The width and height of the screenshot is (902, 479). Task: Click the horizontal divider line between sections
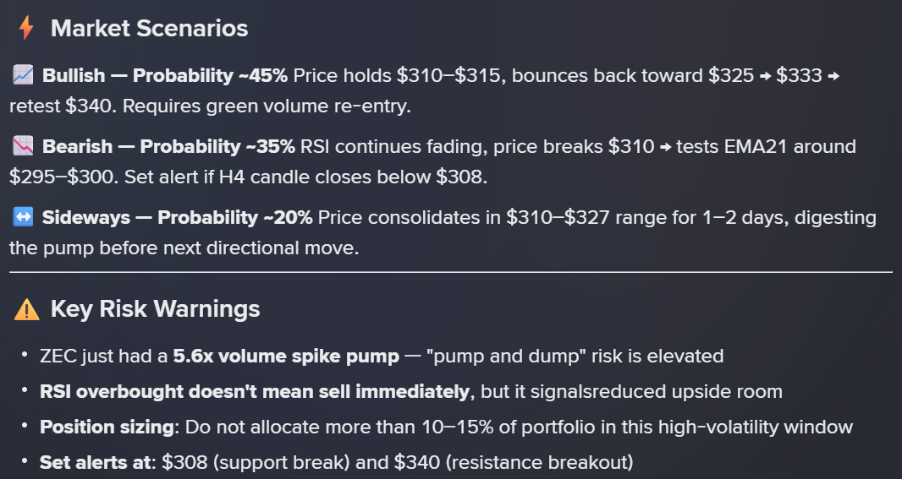coord(451,272)
